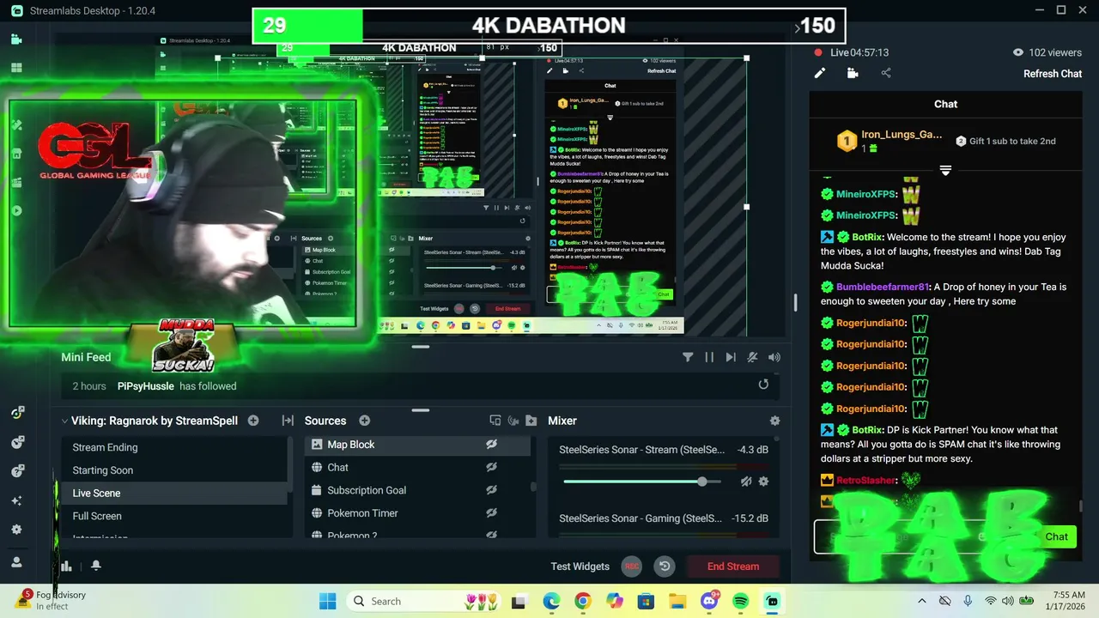Add a new scene with plus icon
Screen dimensions: 1099x618
[253, 421]
